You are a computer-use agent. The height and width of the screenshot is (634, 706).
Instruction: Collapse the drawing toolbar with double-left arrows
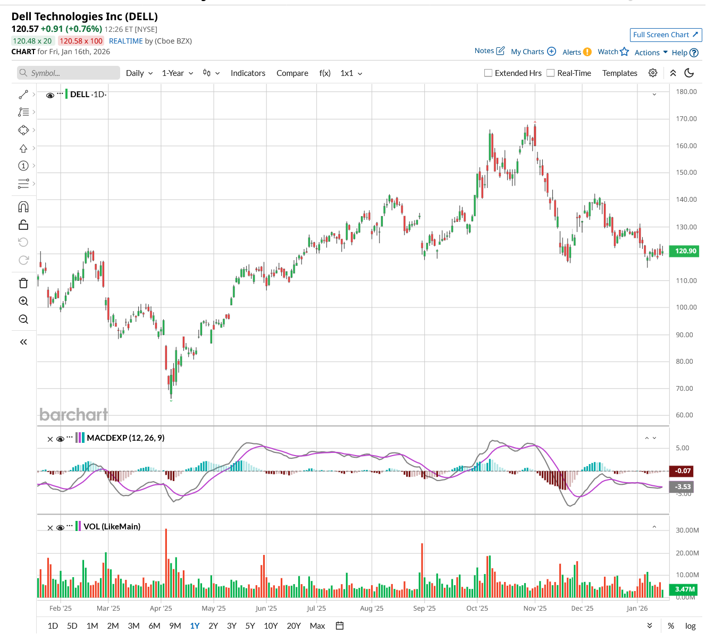click(x=23, y=342)
